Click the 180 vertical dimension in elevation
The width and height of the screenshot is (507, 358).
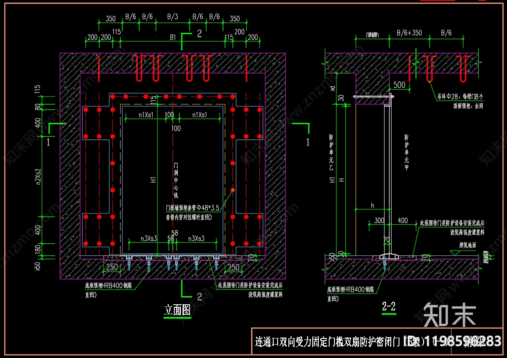coord(38,248)
